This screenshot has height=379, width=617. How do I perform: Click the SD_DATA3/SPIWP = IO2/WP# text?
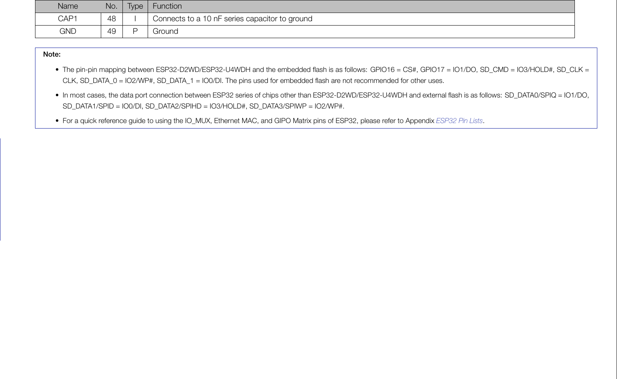(296, 106)
